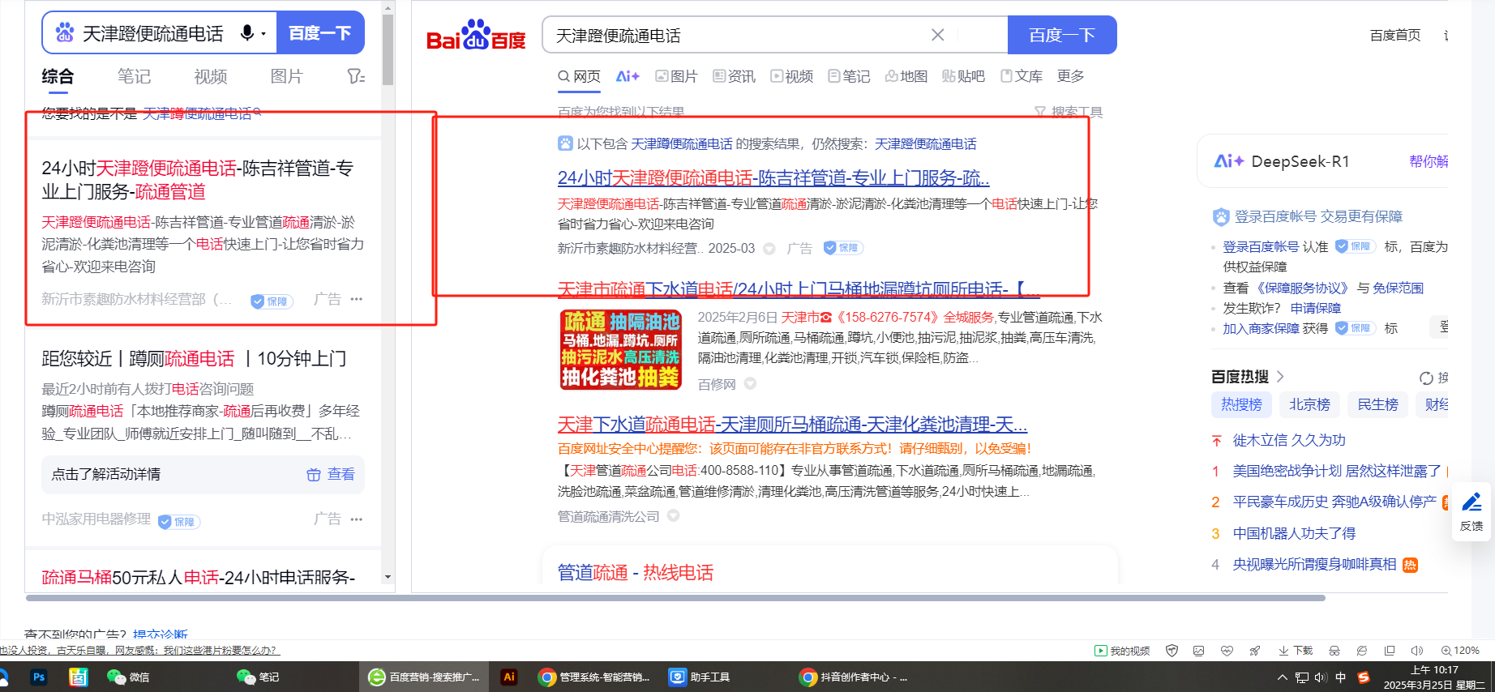
Task: Click 百度一下 button in the left panel
Action: 320,32
